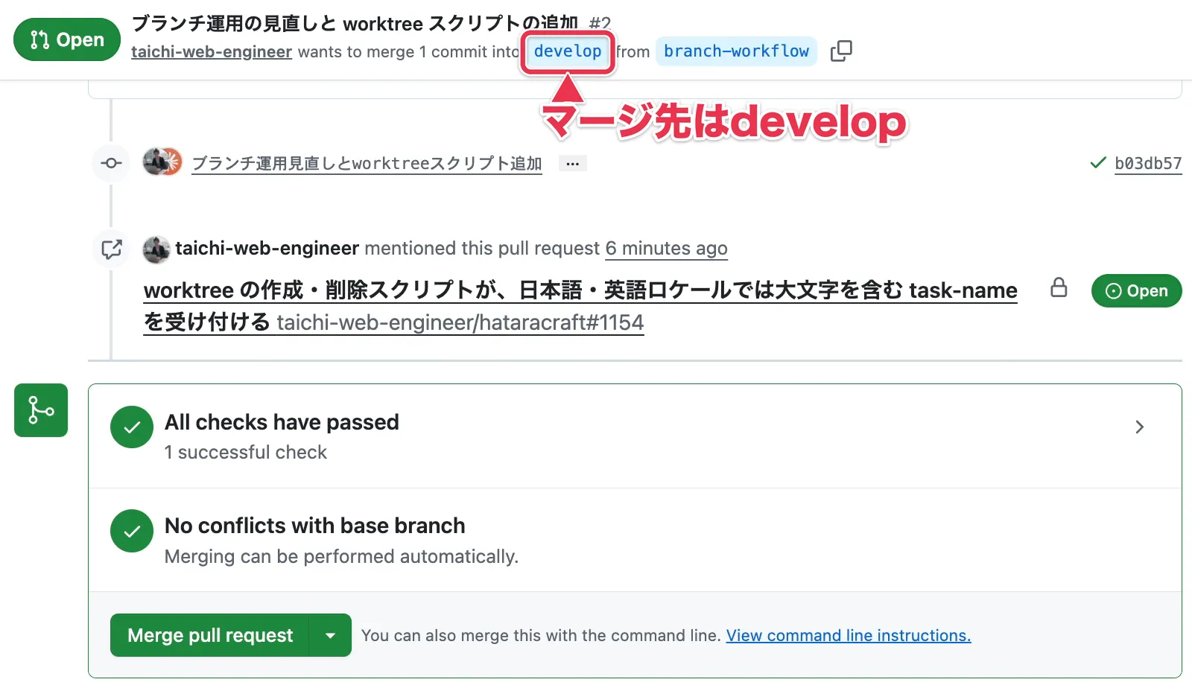
Task: Open View command line instructions link
Action: pyautogui.click(x=849, y=635)
